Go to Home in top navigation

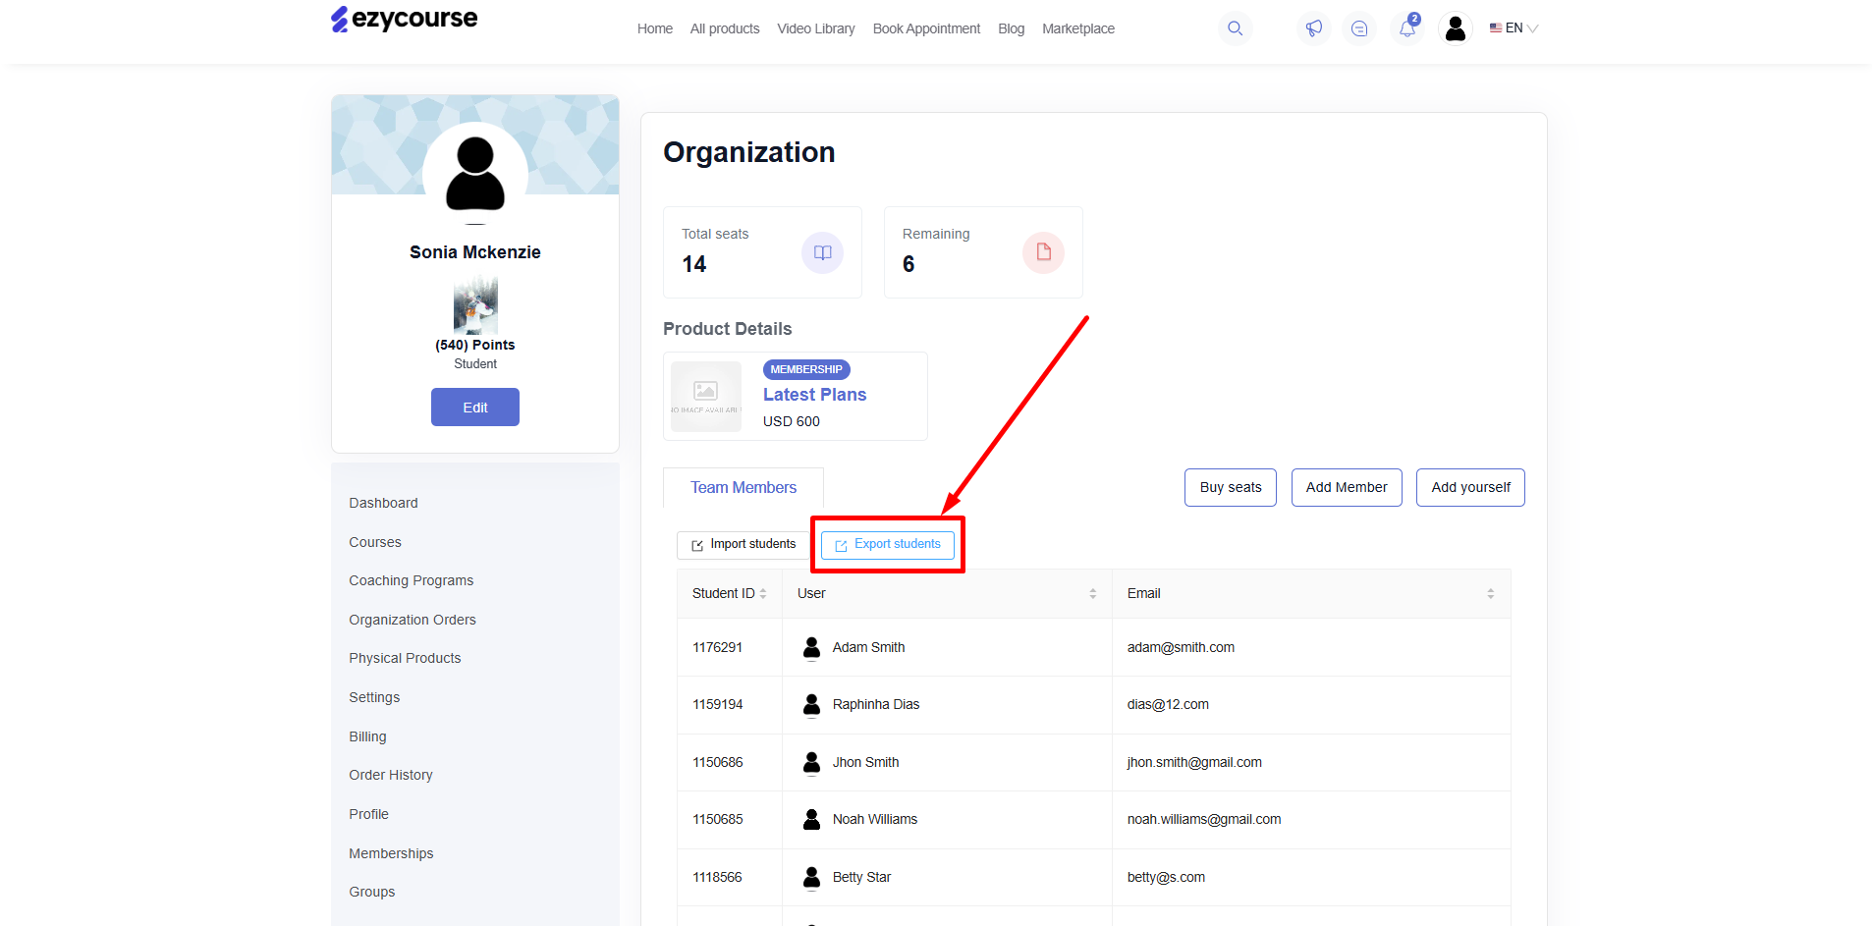coord(655,28)
